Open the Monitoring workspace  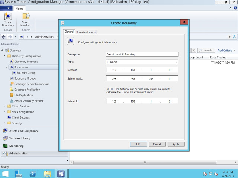click(x=16, y=146)
